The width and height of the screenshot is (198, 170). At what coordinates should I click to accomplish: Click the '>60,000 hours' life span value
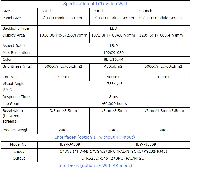pyautogui.click(x=114, y=104)
